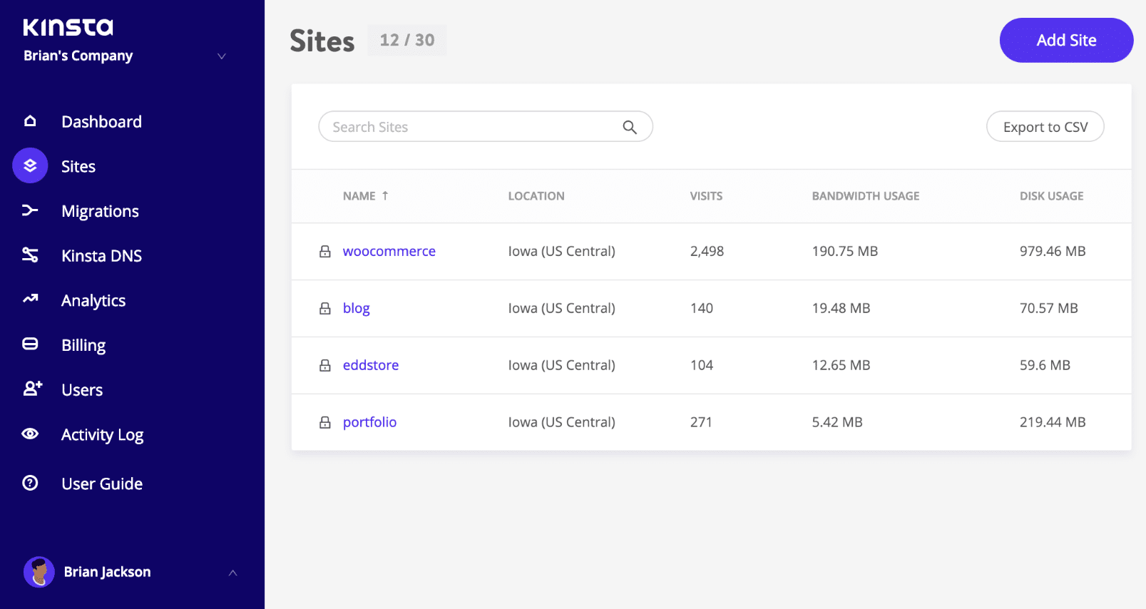Click the Billing card icon
The width and height of the screenshot is (1146, 609).
coord(30,344)
